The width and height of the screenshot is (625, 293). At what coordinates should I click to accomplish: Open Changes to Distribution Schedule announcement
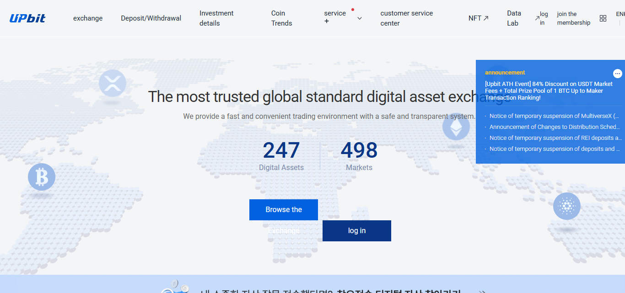(x=554, y=127)
